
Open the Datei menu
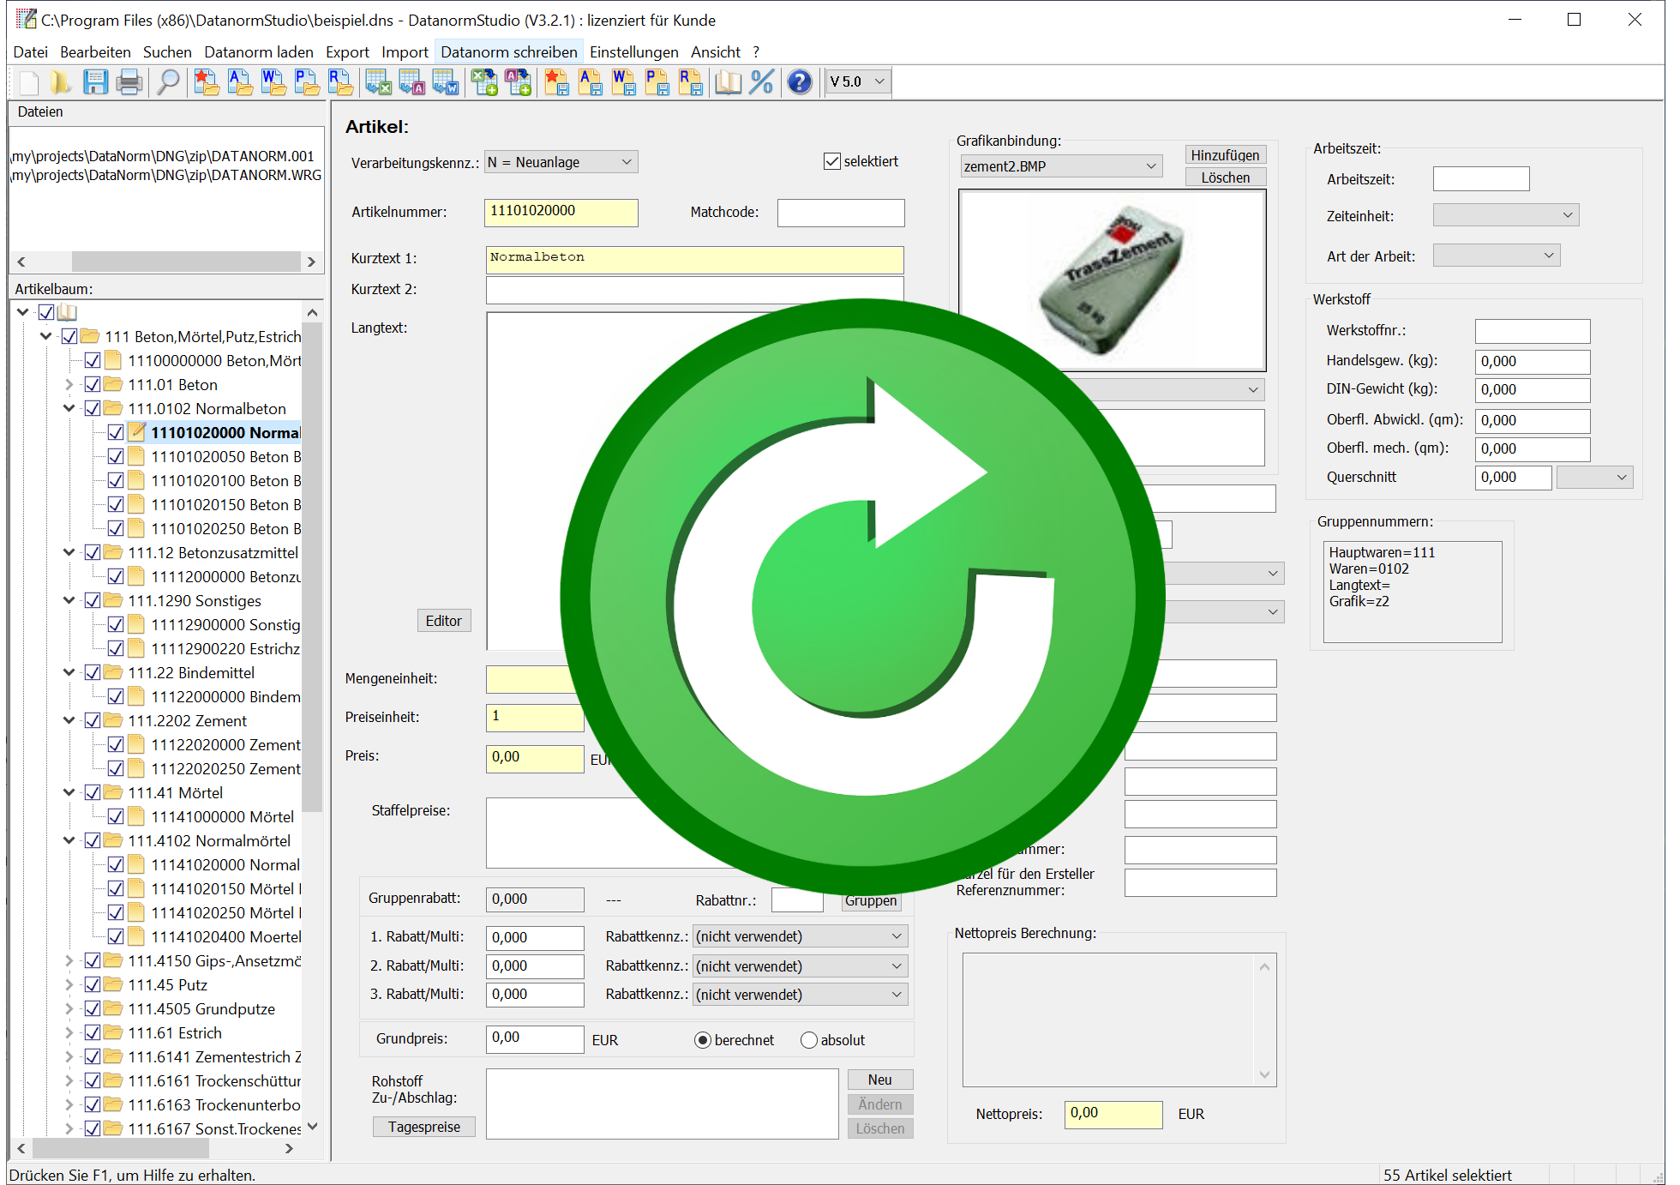click(30, 52)
